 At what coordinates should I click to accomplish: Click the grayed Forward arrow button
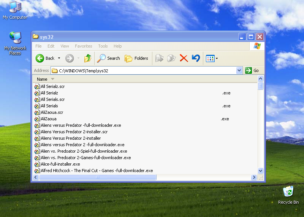(x=70, y=58)
